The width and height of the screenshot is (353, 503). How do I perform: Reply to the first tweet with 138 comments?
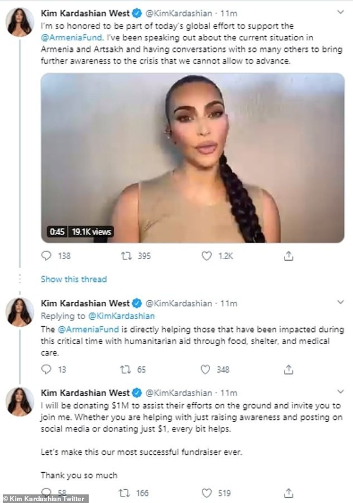tap(47, 256)
